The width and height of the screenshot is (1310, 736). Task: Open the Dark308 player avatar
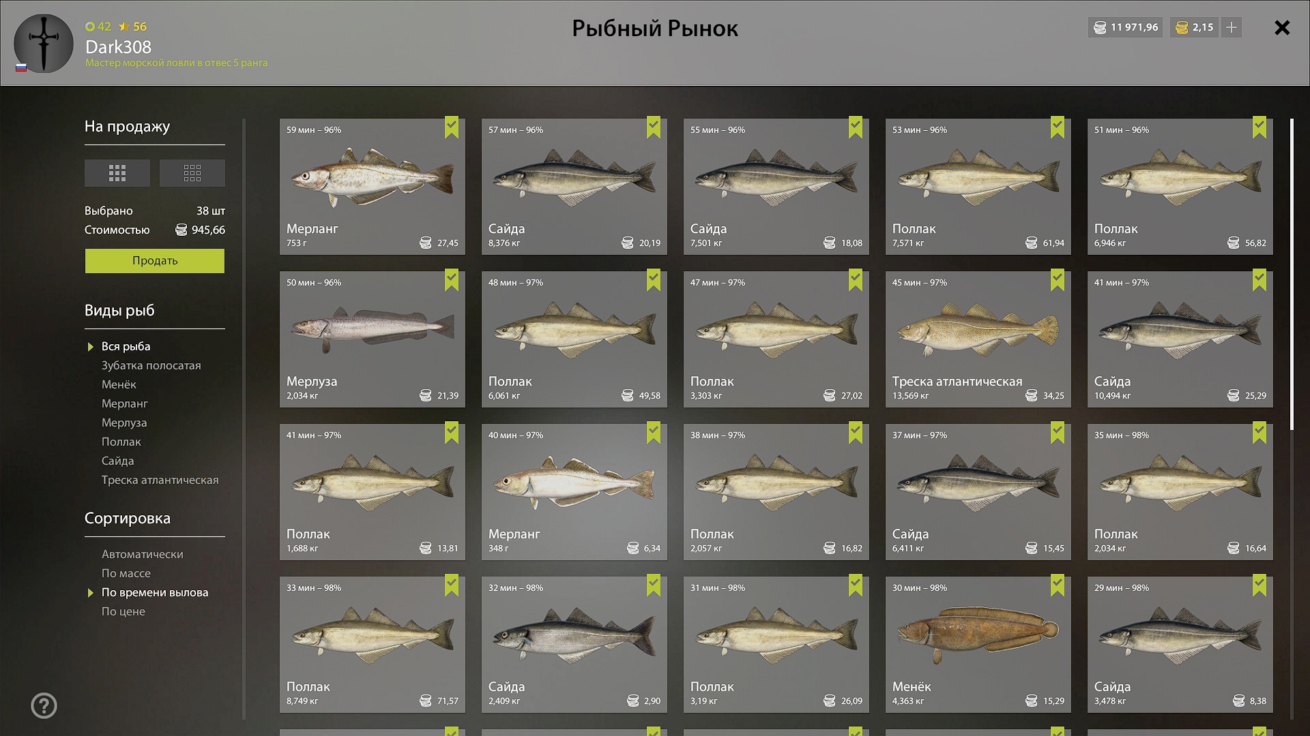pos(44,44)
